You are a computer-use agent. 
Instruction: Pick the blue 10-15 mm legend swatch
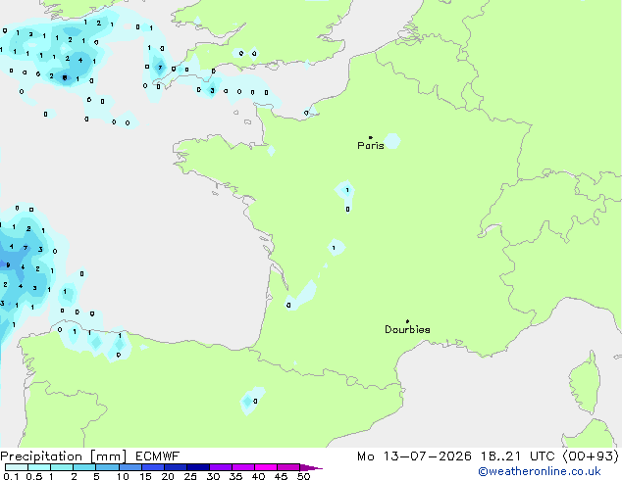tap(130, 467)
